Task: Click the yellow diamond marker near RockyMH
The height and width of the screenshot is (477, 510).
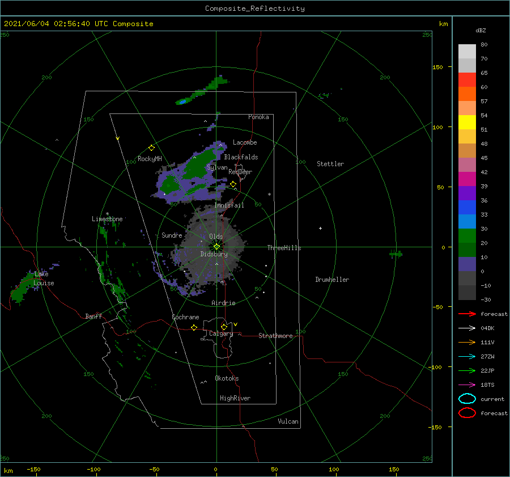Action: click(151, 148)
